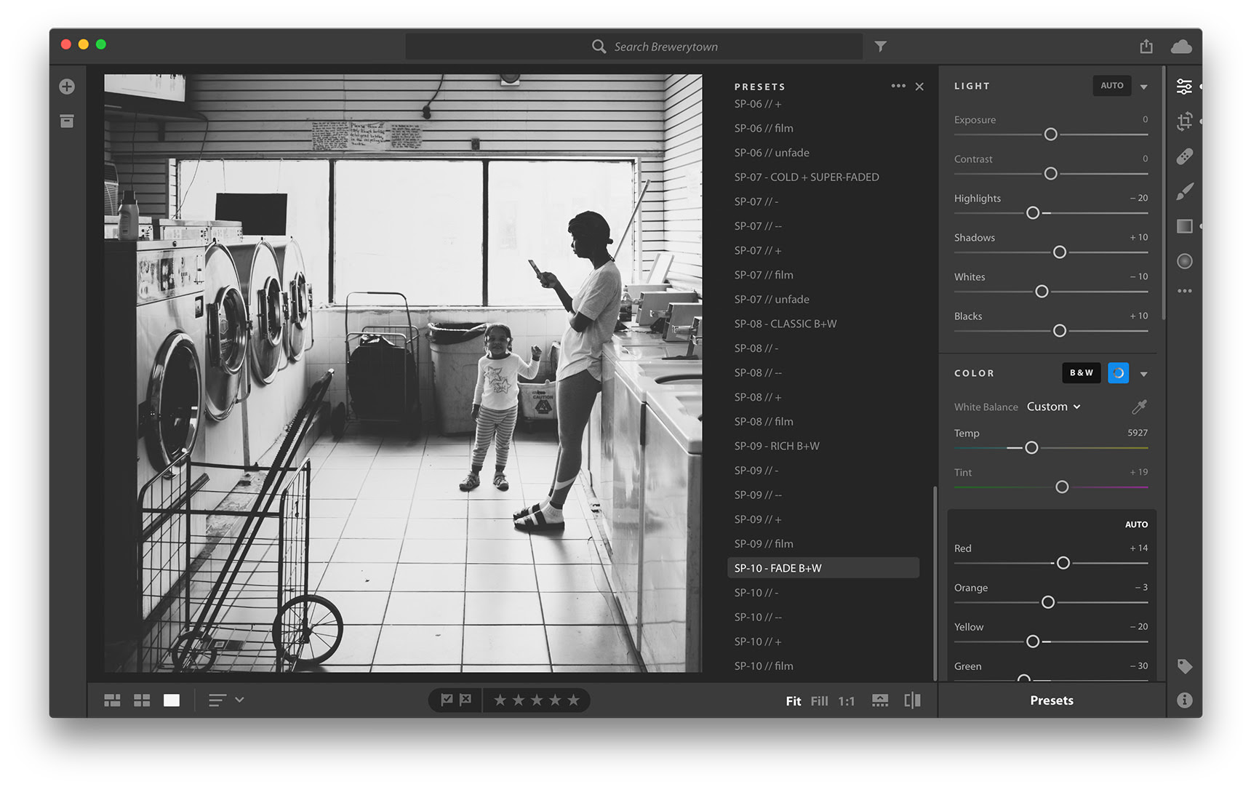Toggle the B&W color treatment
Image resolution: width=1251 pixels, height=787 pixels.
tap(1082, 373)
